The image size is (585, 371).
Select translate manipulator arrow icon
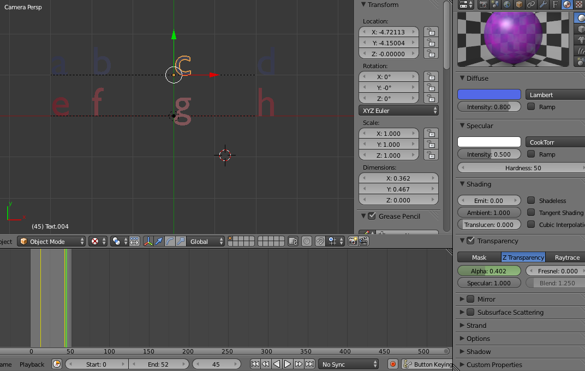(x=159, y=242)
